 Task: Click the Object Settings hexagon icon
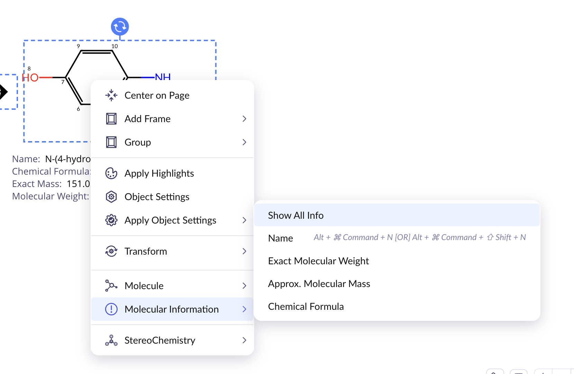111,197
